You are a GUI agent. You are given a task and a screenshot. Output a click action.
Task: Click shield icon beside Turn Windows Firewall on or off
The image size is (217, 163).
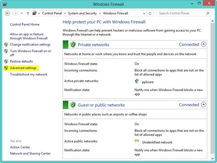point(6,51)
